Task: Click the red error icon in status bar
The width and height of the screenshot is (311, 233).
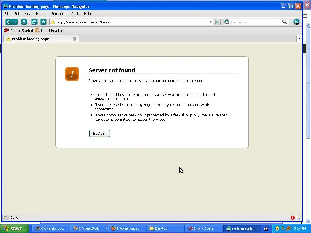Action: tap(292, 218)
